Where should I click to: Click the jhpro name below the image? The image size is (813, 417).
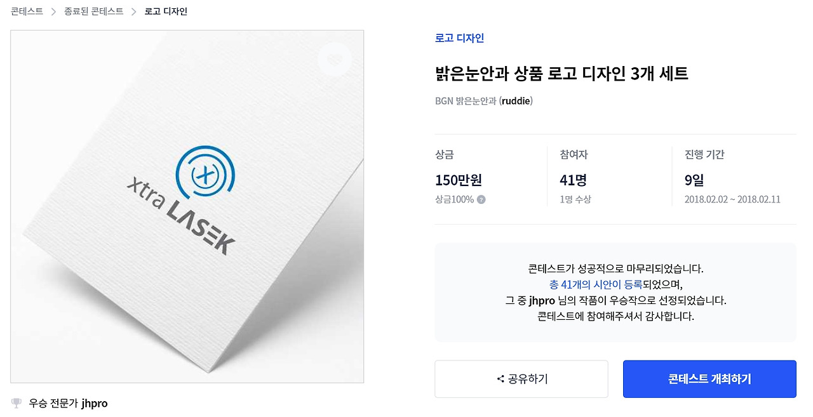coord(95,403)
